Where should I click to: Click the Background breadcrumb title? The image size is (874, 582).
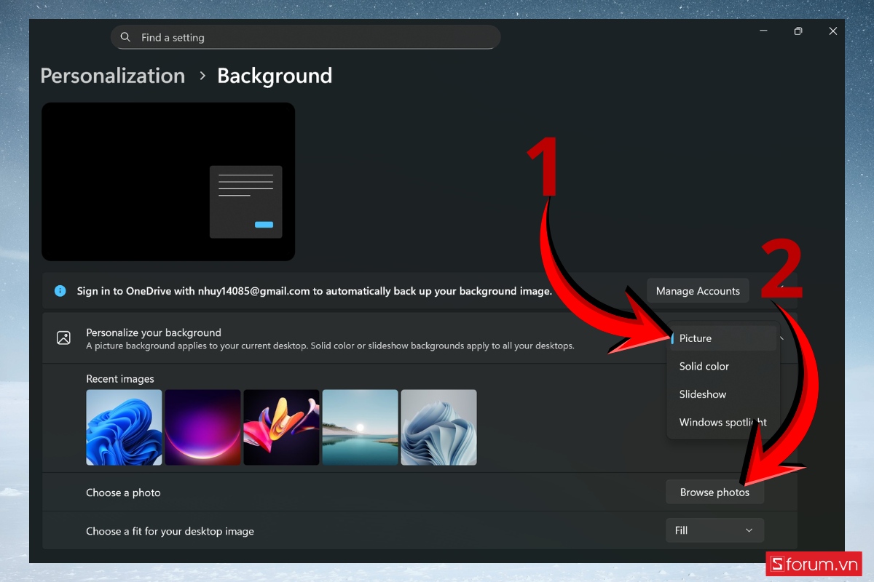(x=275, y=76)
